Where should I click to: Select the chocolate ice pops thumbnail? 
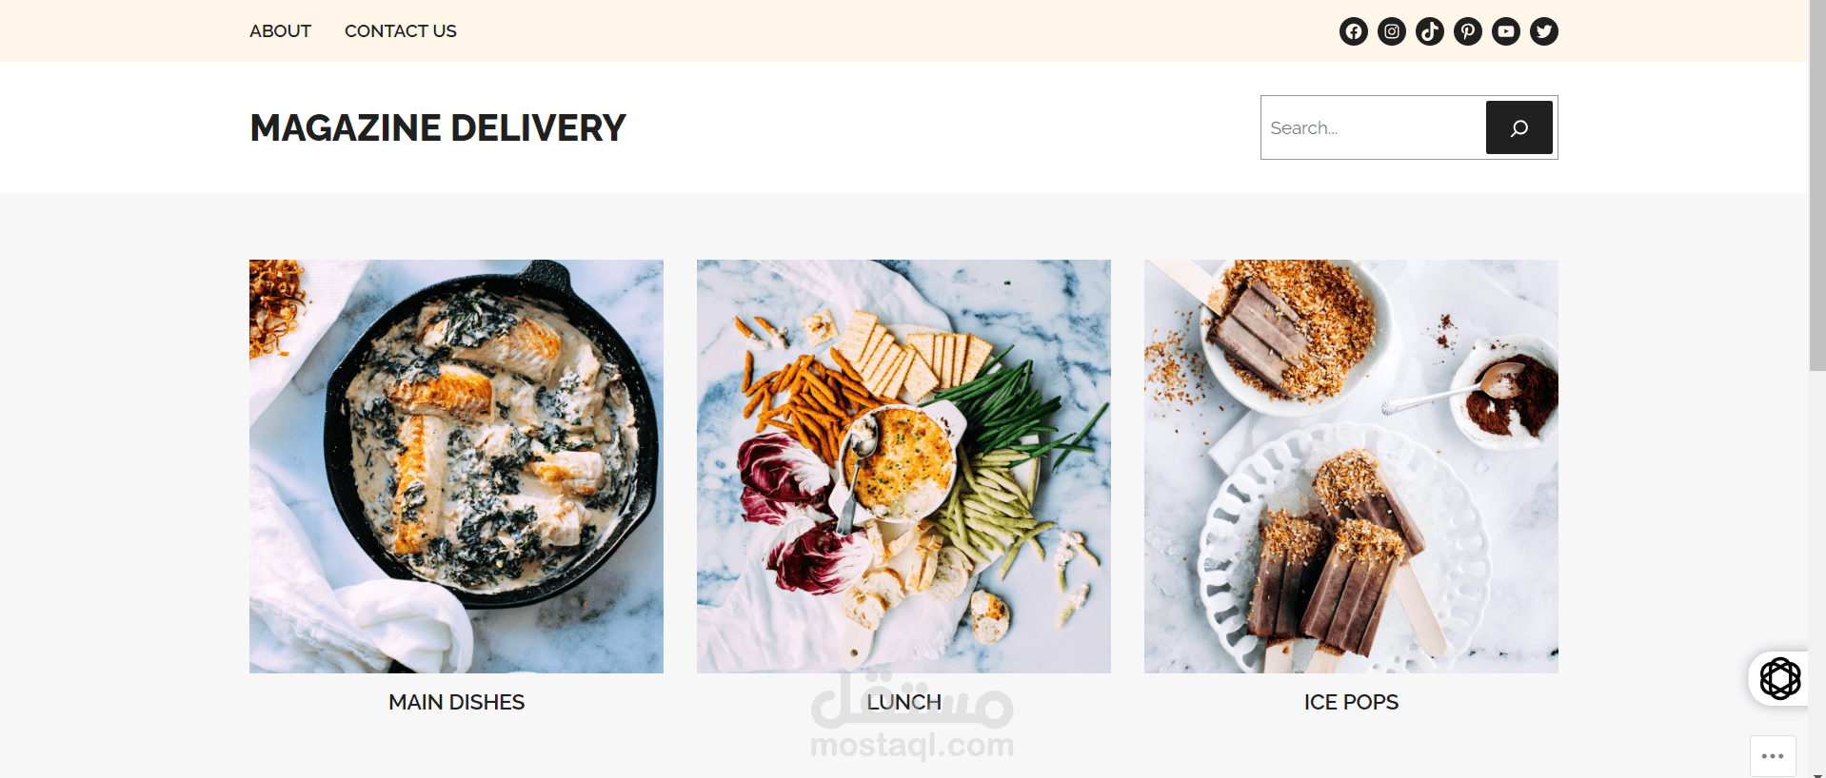pos(1351,466)
